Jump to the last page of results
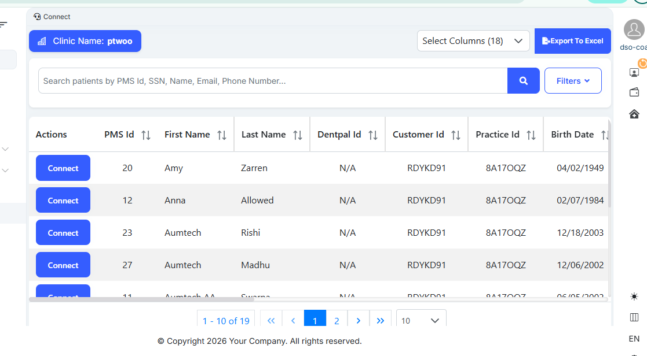 click(380, 321)
